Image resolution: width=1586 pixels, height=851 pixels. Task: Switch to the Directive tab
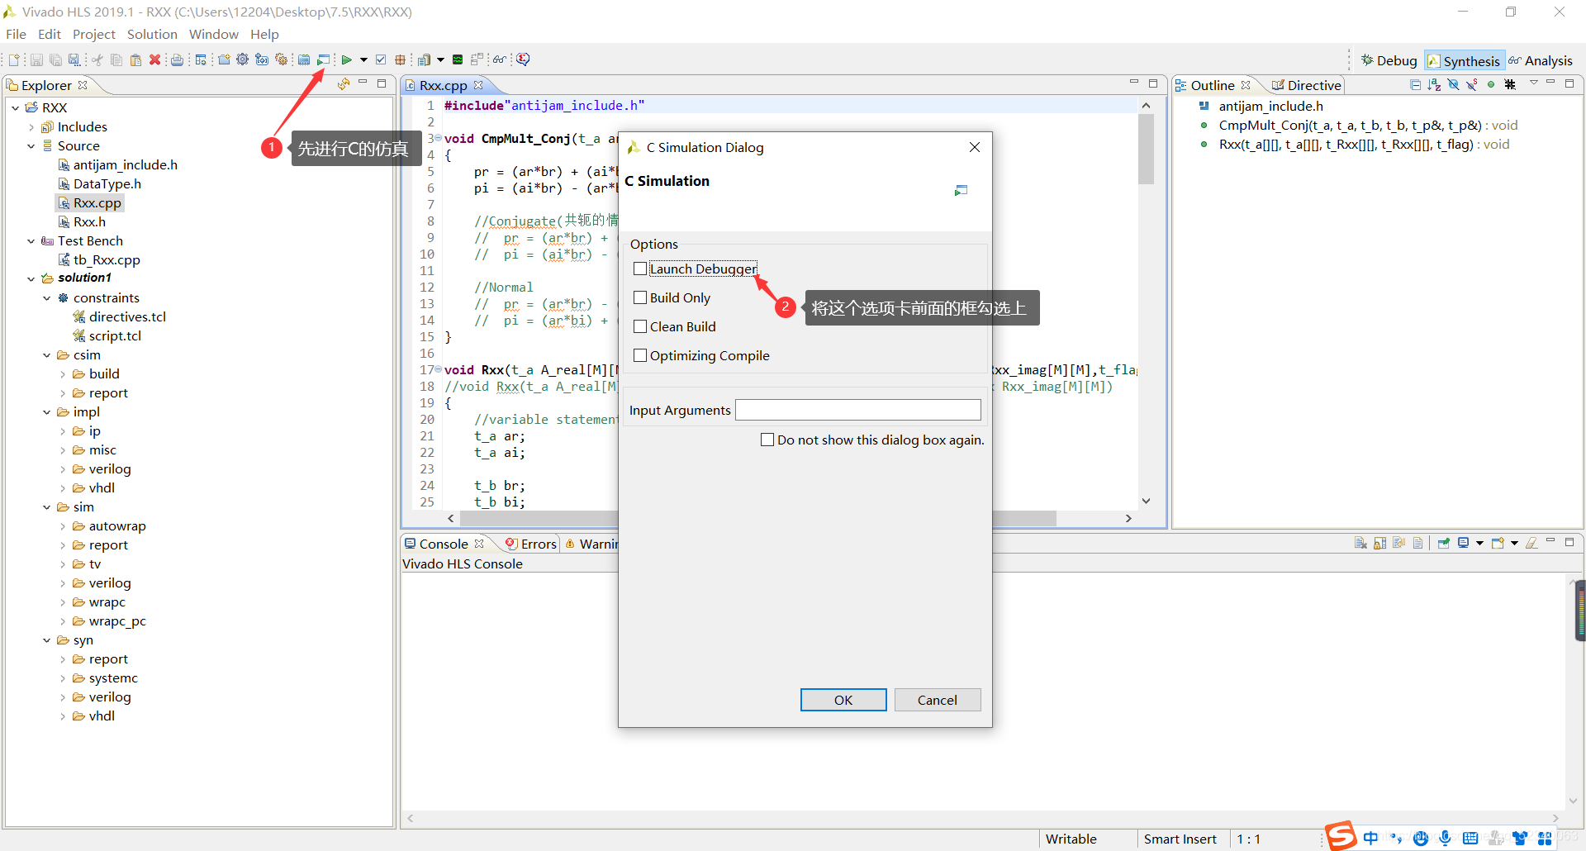tap(1306, 85)
